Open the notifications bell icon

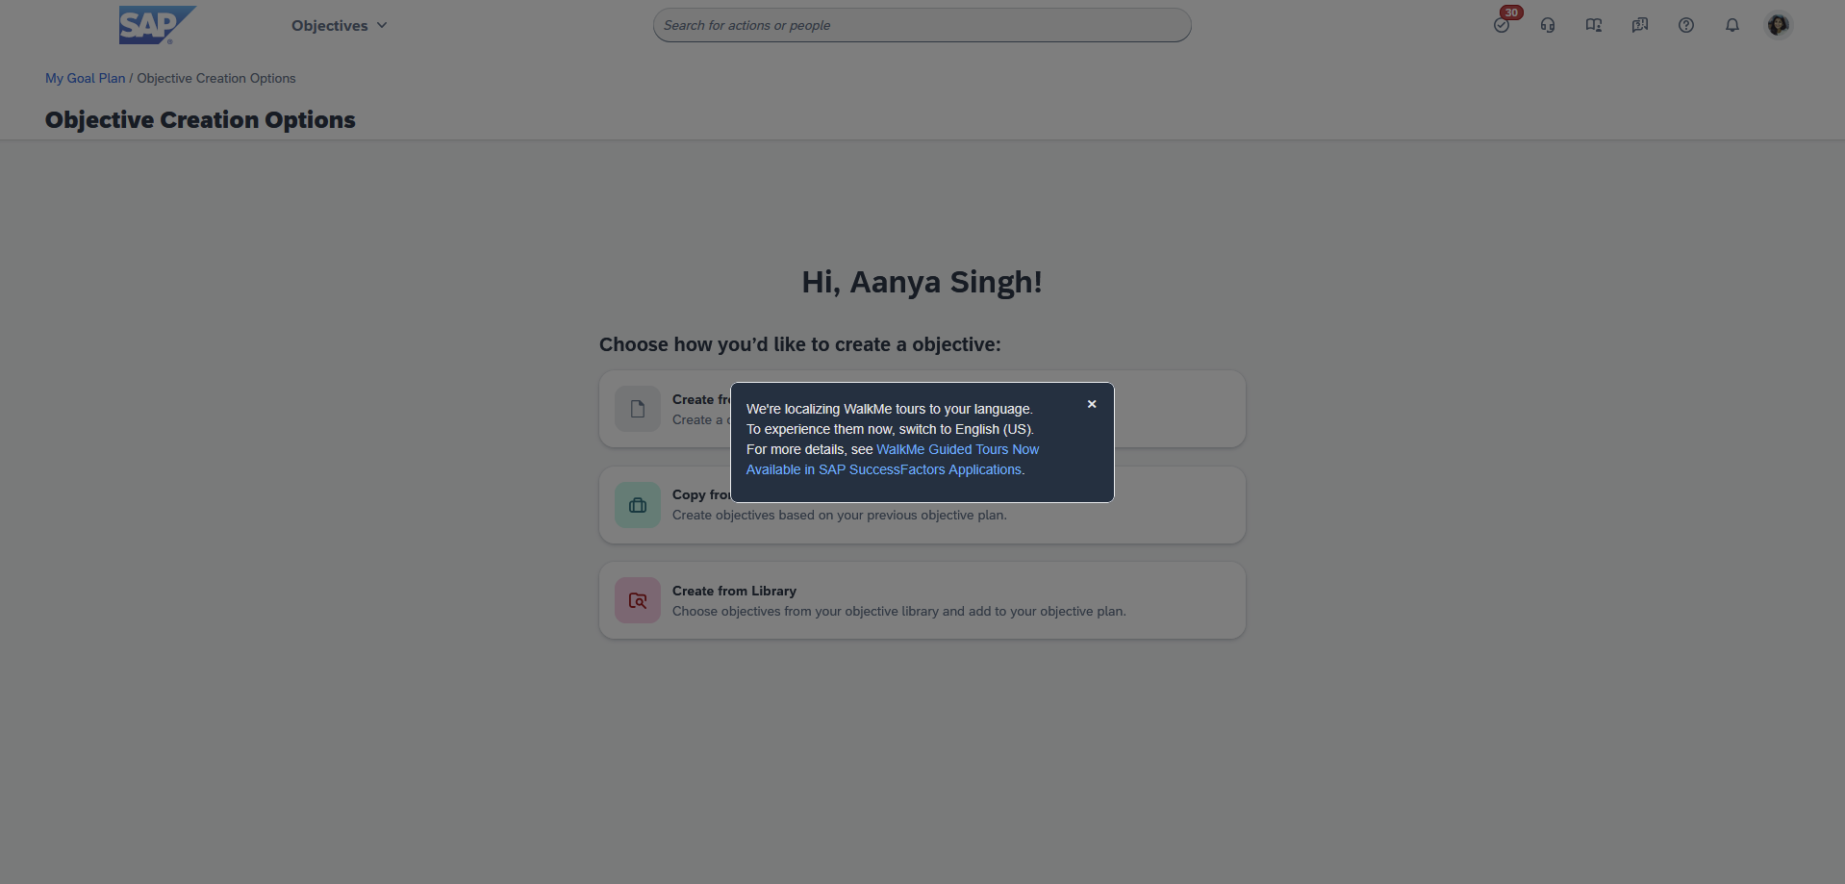pos(1732,25)
